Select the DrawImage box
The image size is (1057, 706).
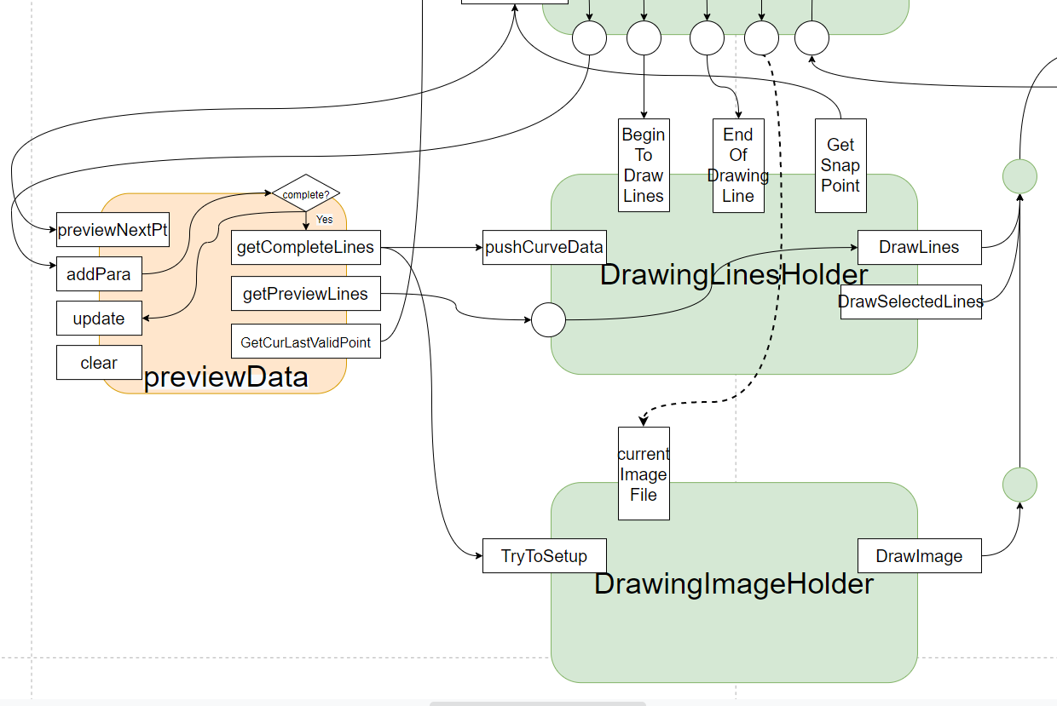[920, 556]
